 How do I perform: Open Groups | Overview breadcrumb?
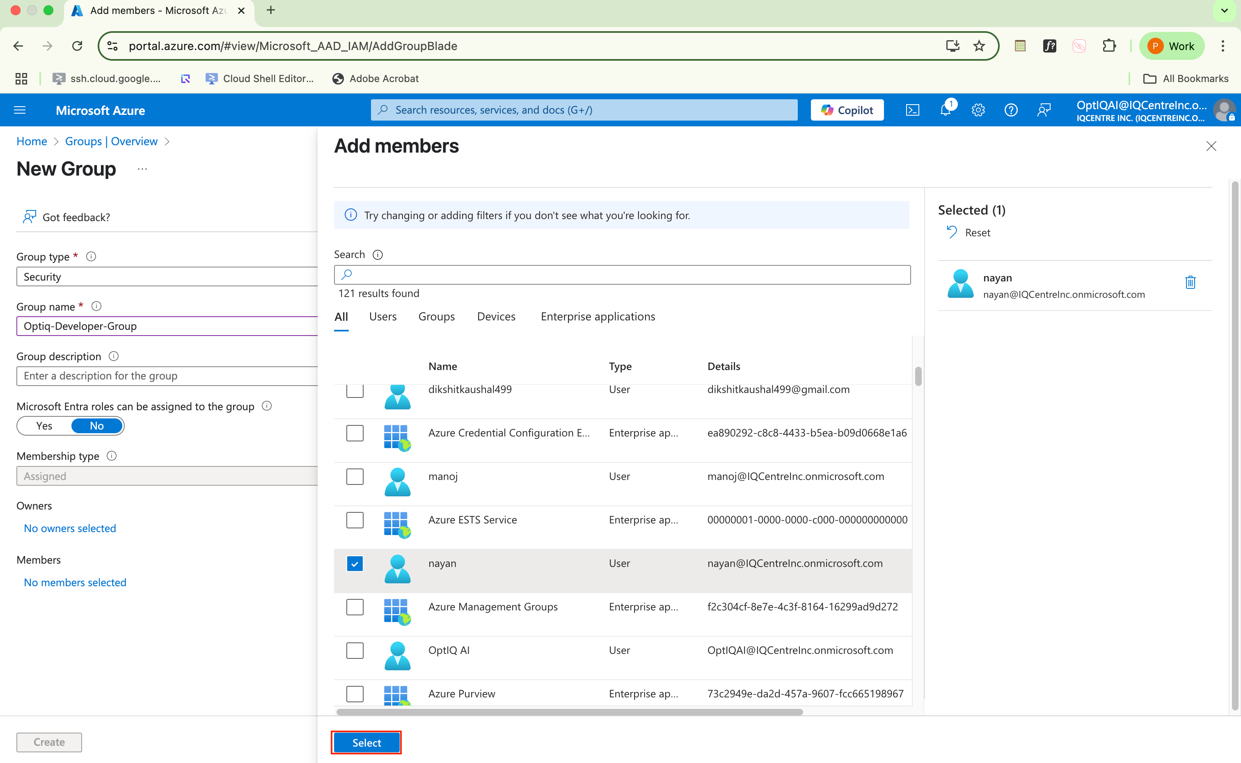[111, 141]
